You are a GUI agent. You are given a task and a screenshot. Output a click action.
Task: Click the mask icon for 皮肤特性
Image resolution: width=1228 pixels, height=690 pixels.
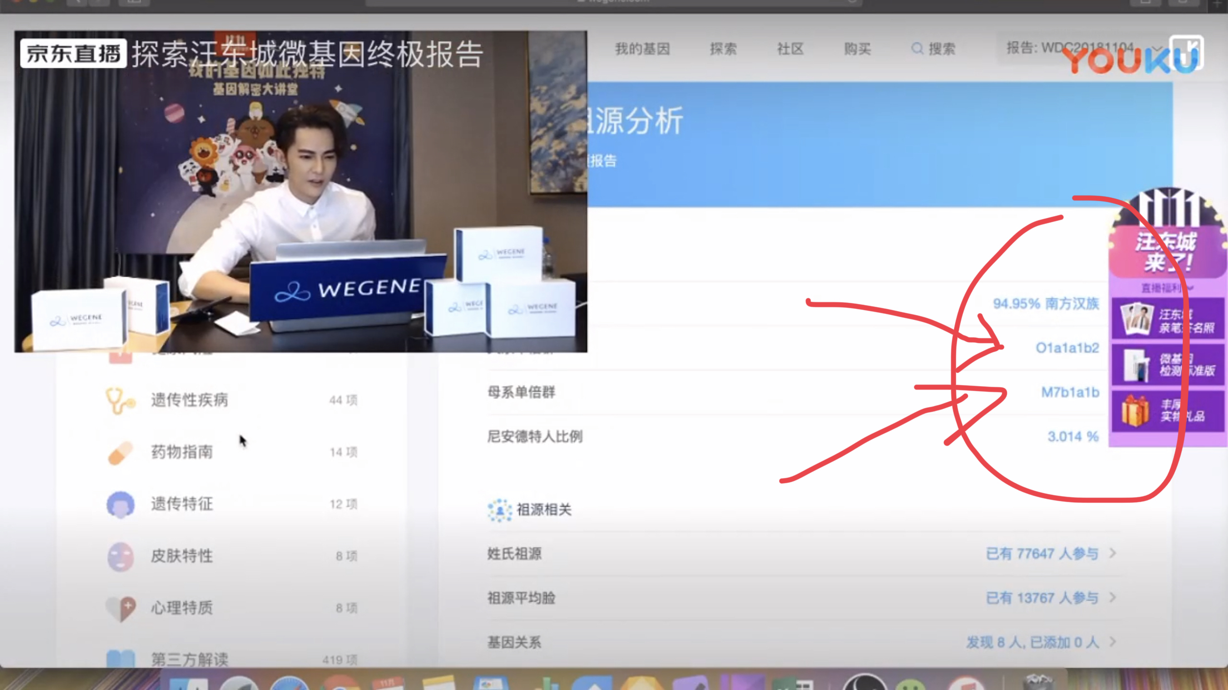point(120,556)
